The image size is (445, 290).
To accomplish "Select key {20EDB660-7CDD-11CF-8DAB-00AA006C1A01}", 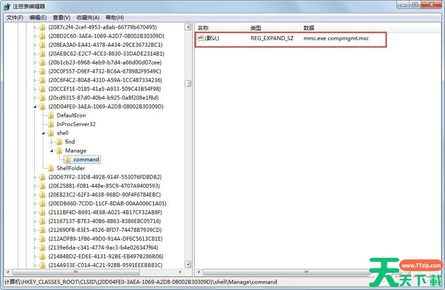I will click(x=108, y=204).
